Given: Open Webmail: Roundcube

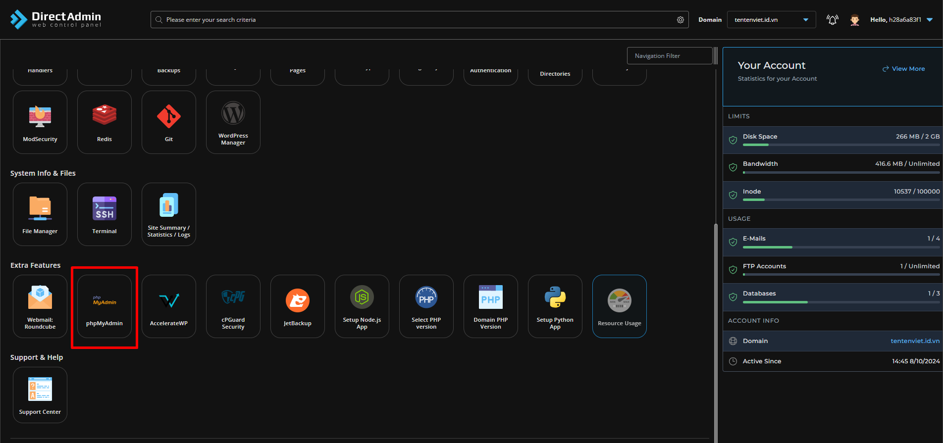Looking at the screenshot, I should click(40, 306).
